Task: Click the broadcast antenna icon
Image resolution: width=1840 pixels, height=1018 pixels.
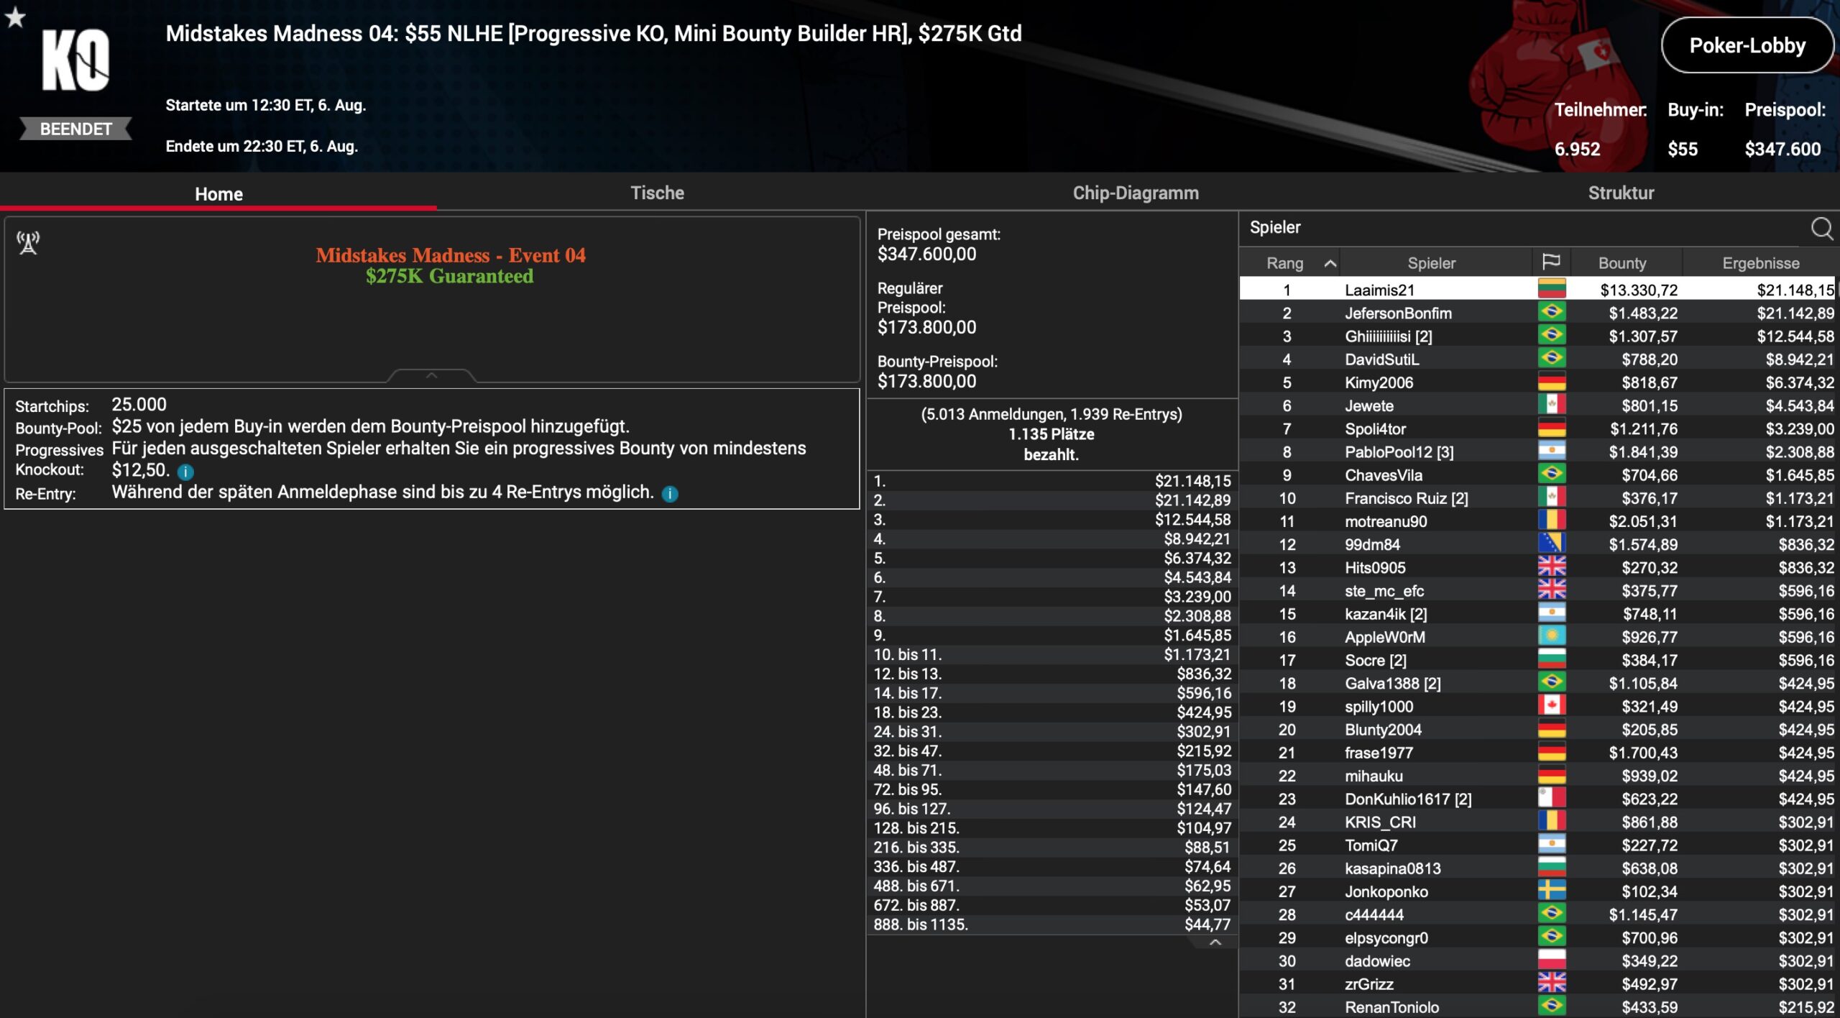Action: [28, 243]
